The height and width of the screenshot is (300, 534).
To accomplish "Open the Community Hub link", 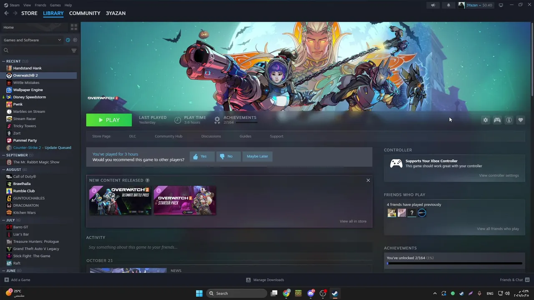I will point(169,136).
